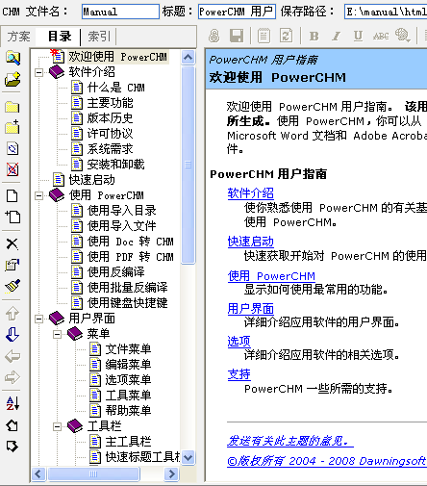427x486 pixels.
Task: Switch to the 索引 tab
Action: pos(99,37)
